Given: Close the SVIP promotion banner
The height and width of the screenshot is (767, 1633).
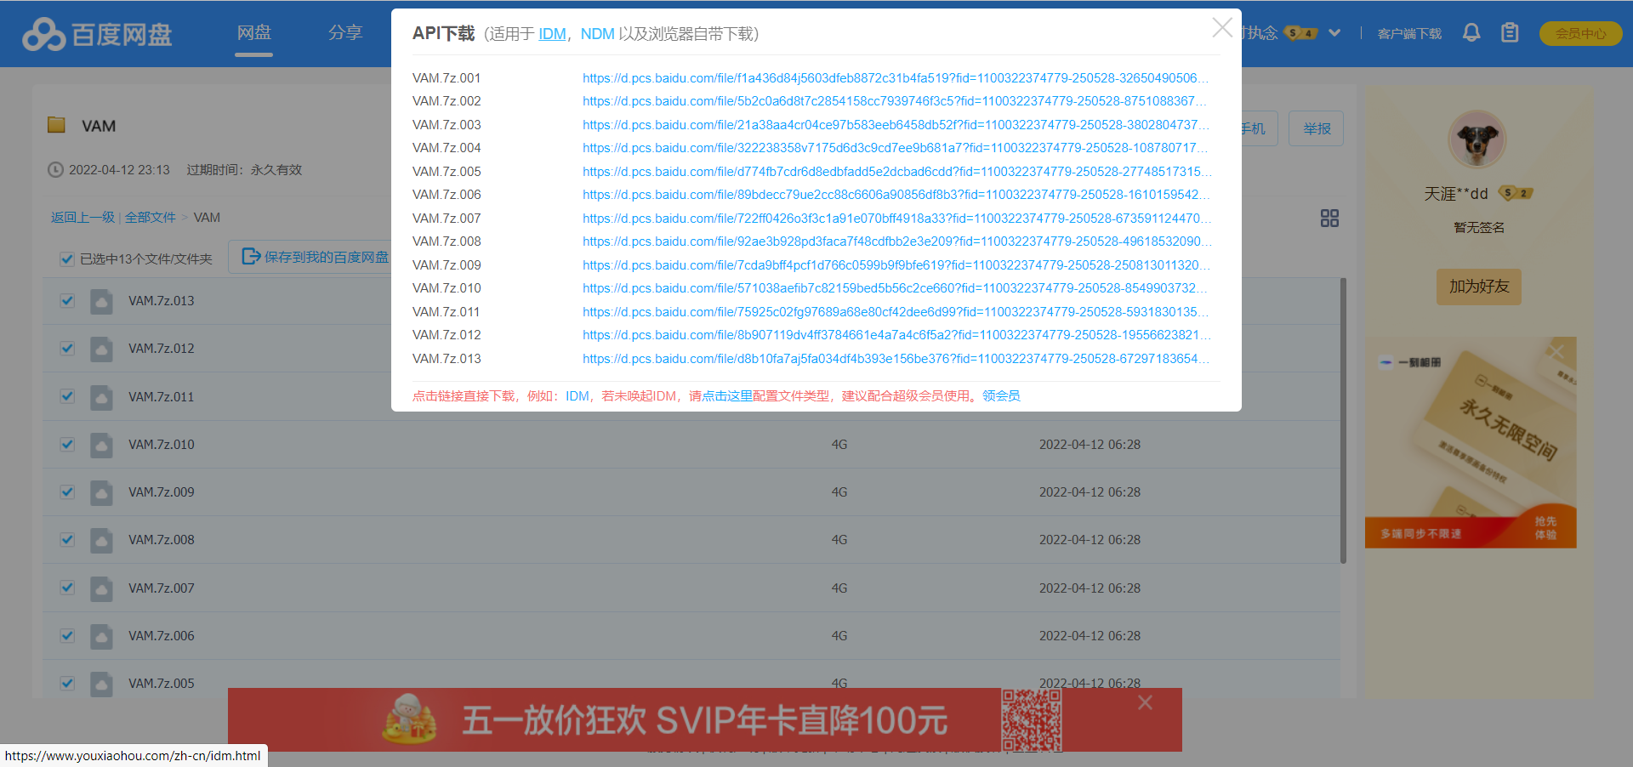Looking at the screenshot, I should pos(1146,702).
